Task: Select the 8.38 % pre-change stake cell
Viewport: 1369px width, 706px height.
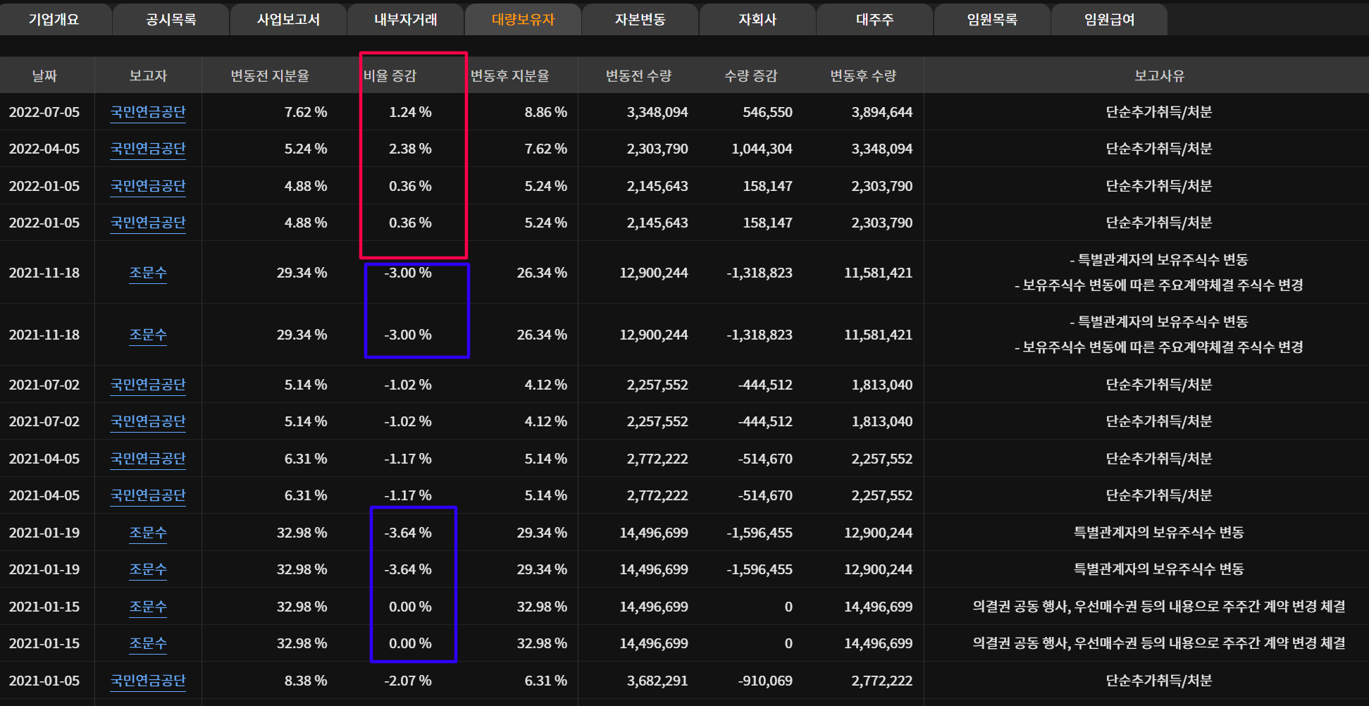Action: [x=306, y=681]
